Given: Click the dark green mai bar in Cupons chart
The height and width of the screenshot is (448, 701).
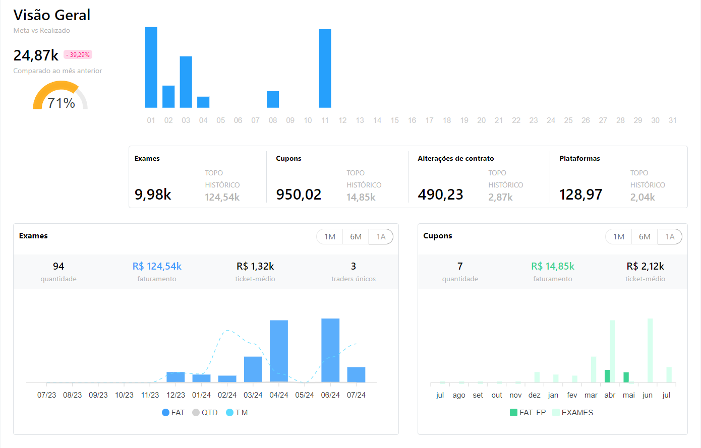Looking at the screenshot, I should [626, 377].
